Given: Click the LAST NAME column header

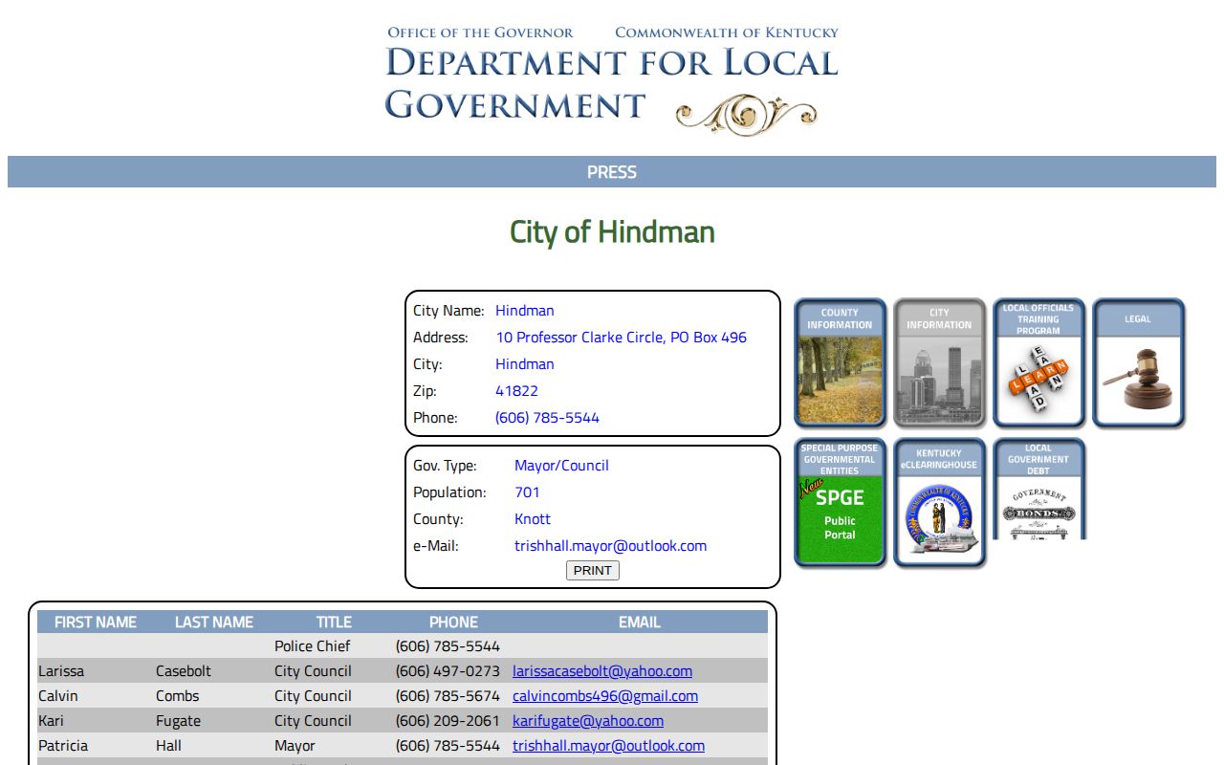Looking at the screenshot, I should point(214,622).
